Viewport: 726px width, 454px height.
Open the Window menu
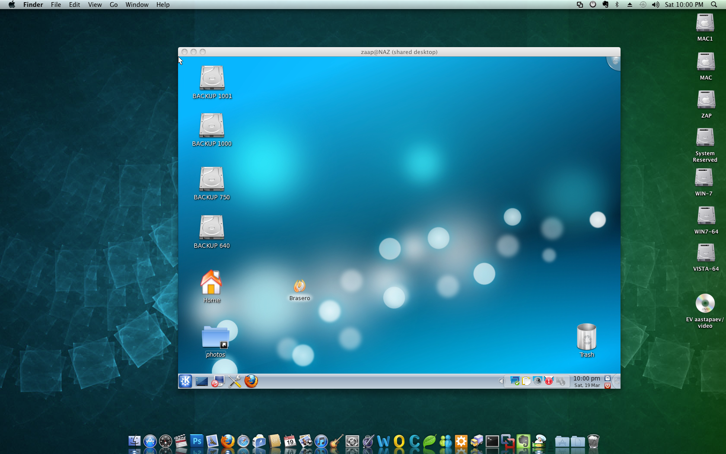coord(137,4)
